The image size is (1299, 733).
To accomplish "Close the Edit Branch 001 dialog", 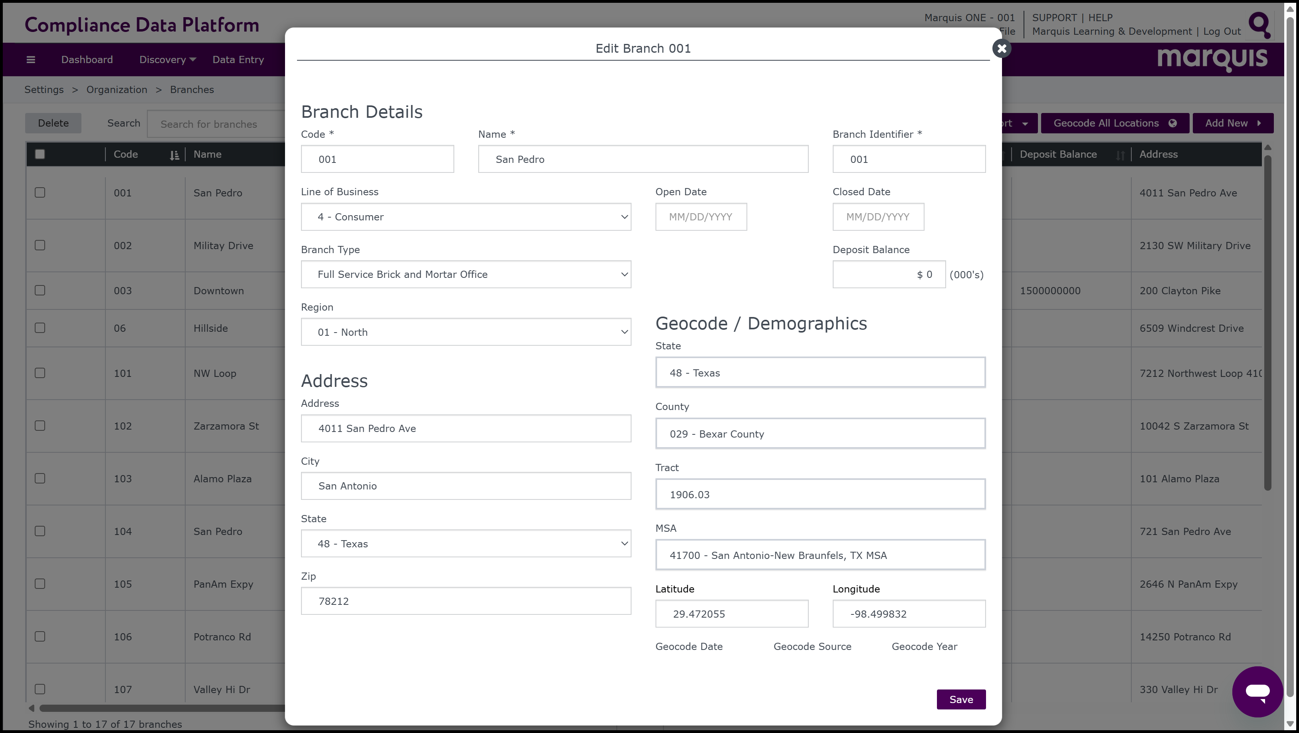I will [x=1002, y=48].
